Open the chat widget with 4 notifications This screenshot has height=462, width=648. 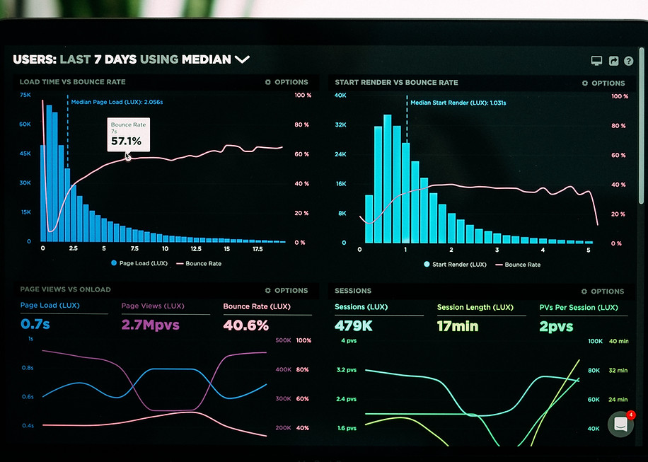click(621, 424)
